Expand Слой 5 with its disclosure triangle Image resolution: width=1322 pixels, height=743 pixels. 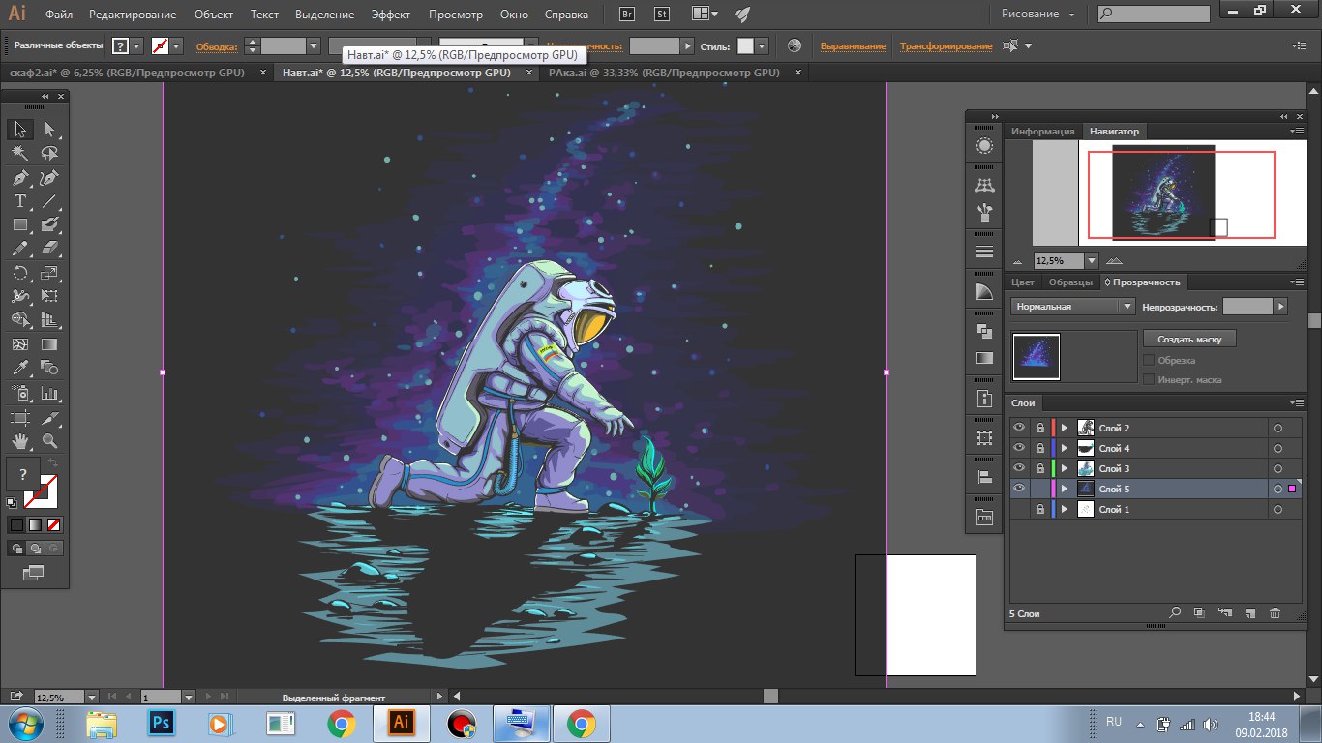[x=1065, y=489]
